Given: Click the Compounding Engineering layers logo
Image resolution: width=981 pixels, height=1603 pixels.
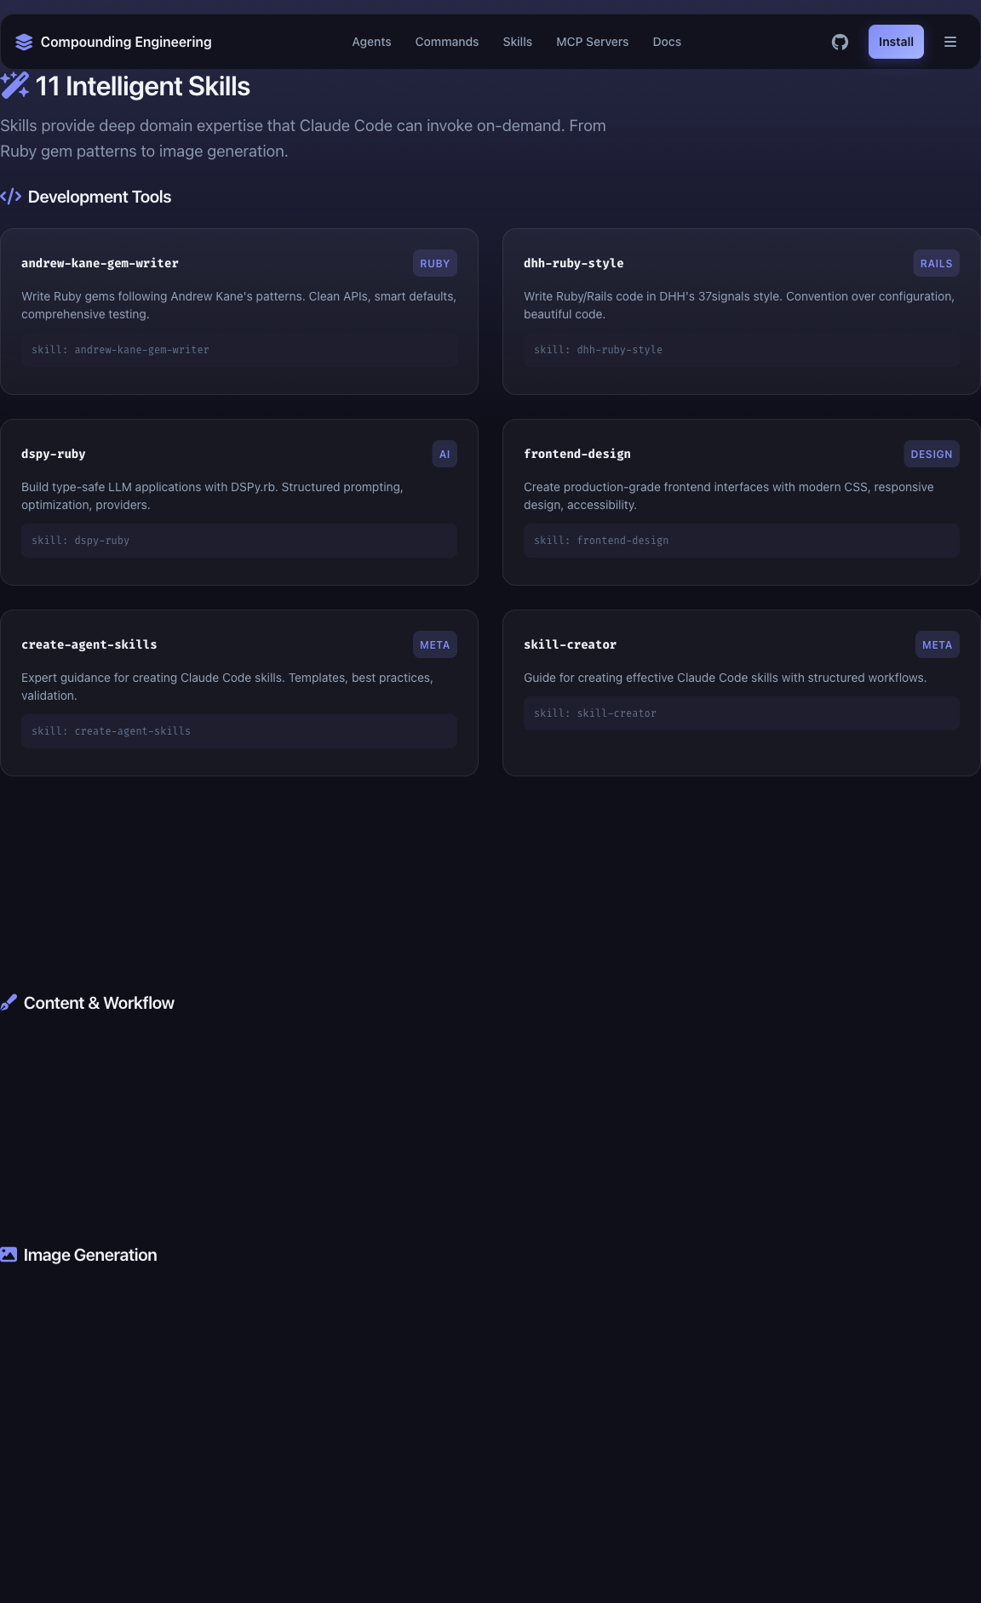Looking at the screenshot, I should tap(24, 42).
